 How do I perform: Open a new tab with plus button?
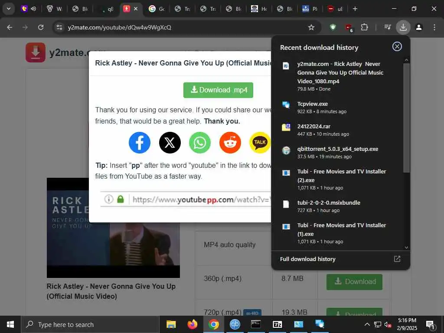355,9
